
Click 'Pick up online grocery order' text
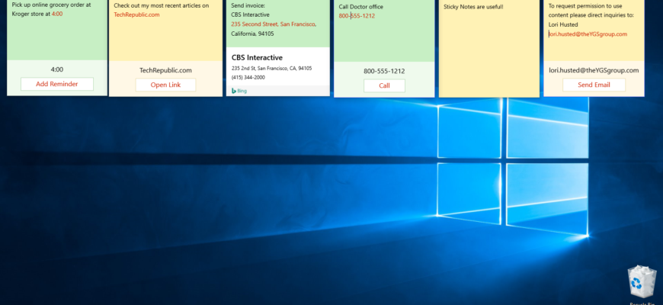point(48,5)
